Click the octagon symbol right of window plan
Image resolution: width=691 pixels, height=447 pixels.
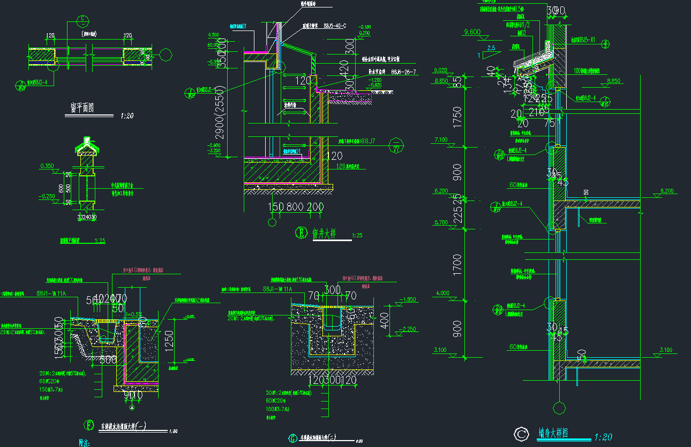(166, 55)
